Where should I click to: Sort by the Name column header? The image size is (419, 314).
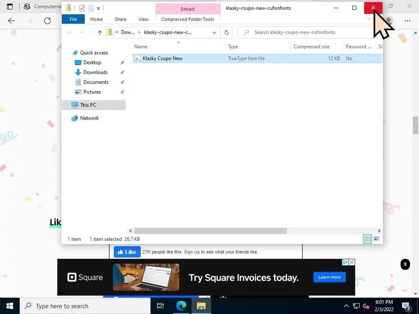click(141, 47)
